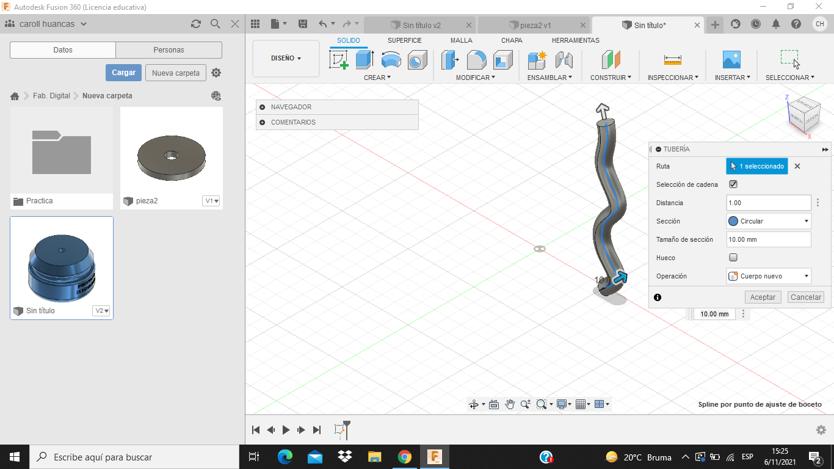This screenshot has height=469, width=834.
Task: Switch to the MALLA tab
Action: (x=462, y=40)
